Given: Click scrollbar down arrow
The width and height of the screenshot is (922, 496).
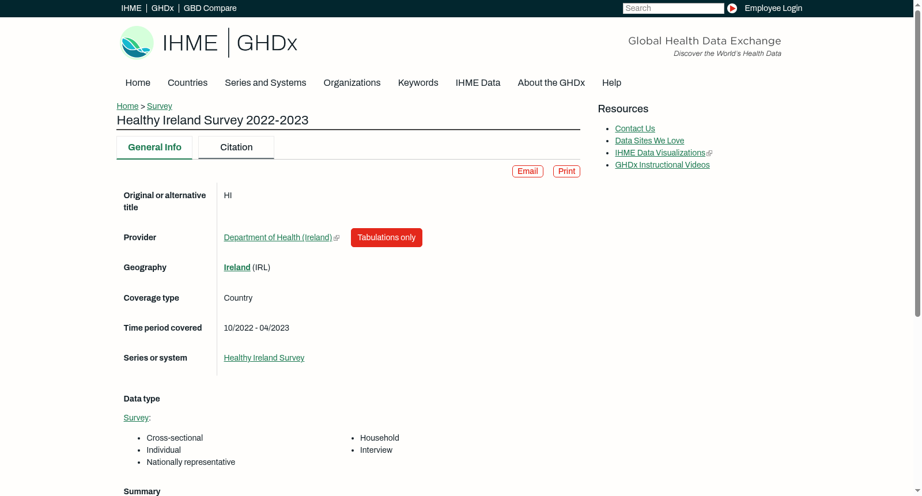Looking at the screenshot, I should tap(917, 491).
